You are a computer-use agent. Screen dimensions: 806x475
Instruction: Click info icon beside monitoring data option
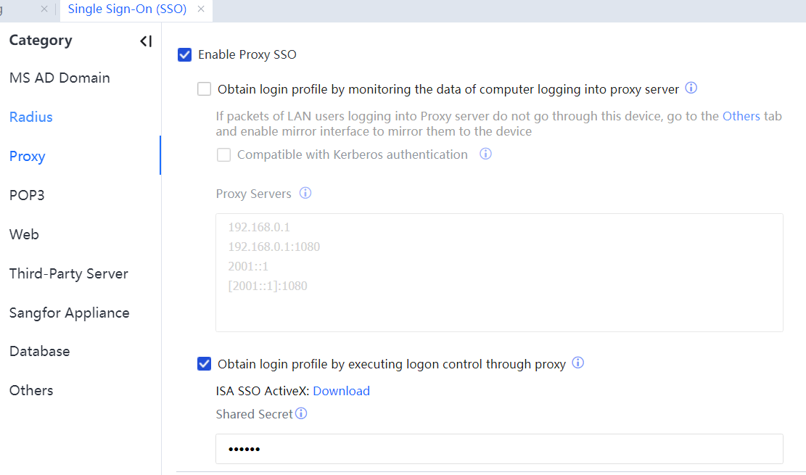click(691, 88)
